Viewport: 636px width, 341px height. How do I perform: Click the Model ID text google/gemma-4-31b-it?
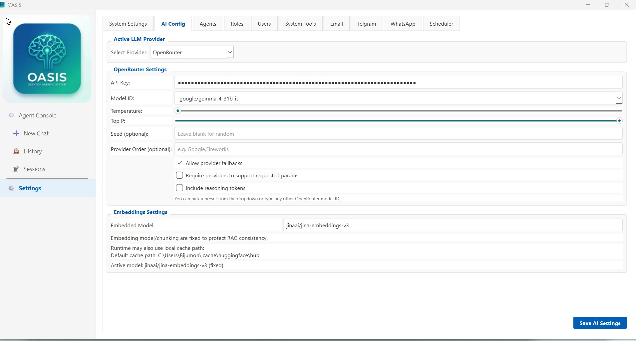(209, 98)
